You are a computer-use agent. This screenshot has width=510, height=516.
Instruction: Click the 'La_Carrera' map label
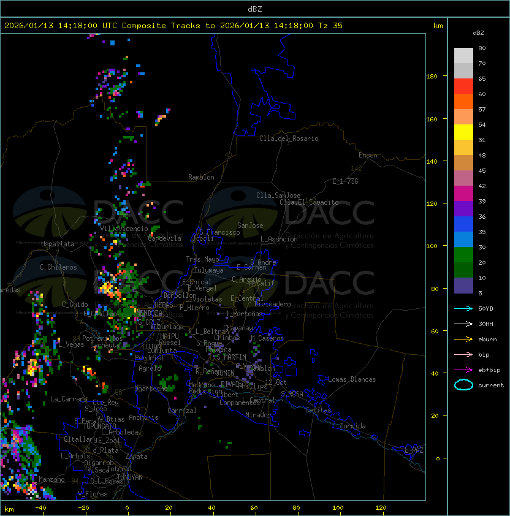69,399
